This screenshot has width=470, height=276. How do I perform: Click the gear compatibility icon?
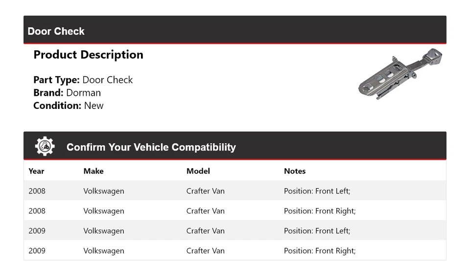(x=45, y=147)
